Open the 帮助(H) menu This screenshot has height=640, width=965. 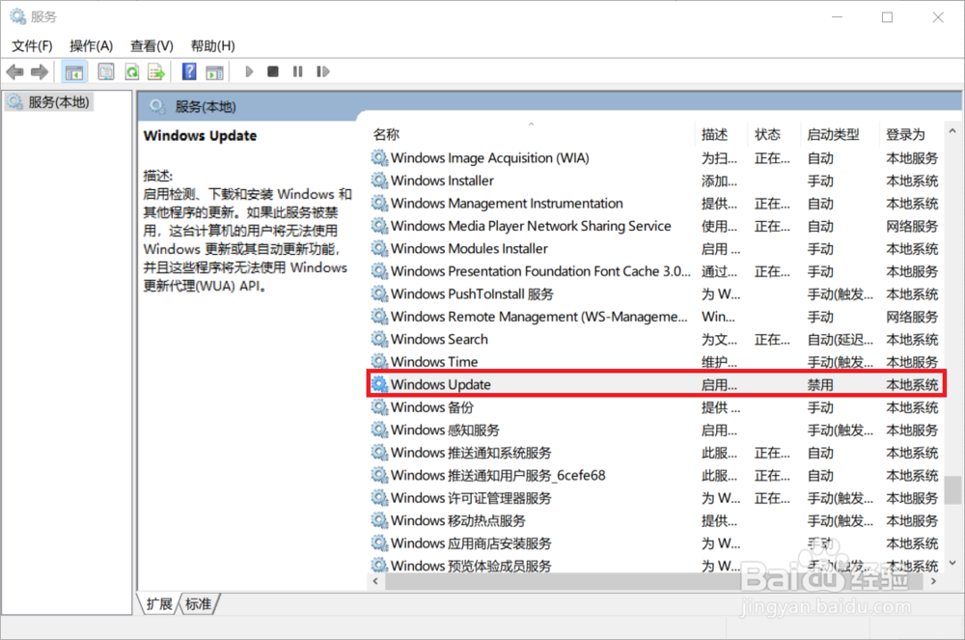(x=212, y=46)
